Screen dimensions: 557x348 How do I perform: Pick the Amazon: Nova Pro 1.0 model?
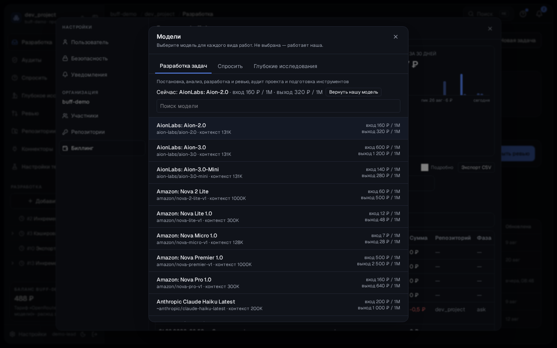click(278, 283)
